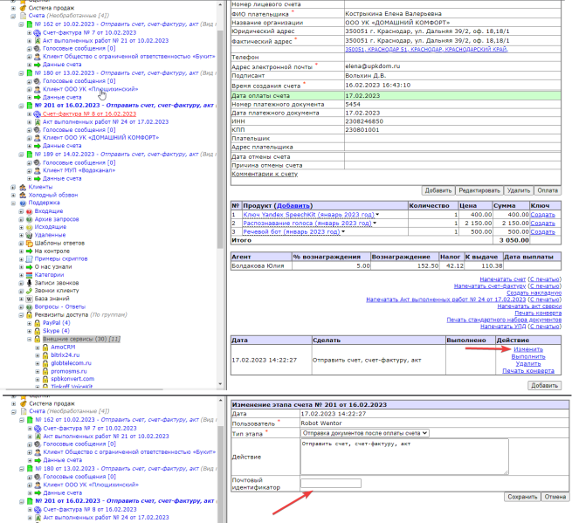Click the Холодный обзвон icon
This screenshot has width=572, height=523.
(23, 195)
